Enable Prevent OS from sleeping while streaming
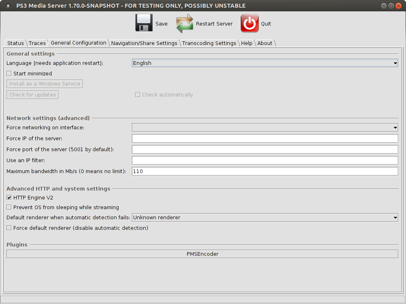The width and height of the screenshot is (406, 304). tap(9, 207)
